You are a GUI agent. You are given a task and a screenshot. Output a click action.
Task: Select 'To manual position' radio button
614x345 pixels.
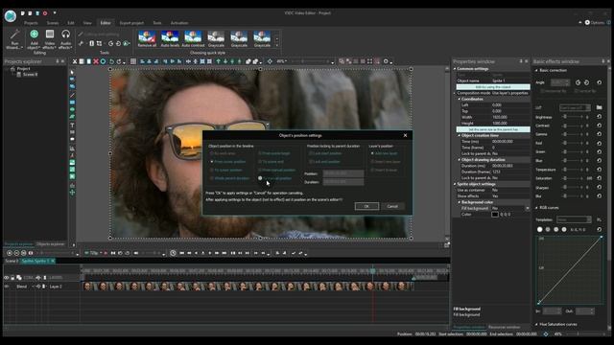260,178
